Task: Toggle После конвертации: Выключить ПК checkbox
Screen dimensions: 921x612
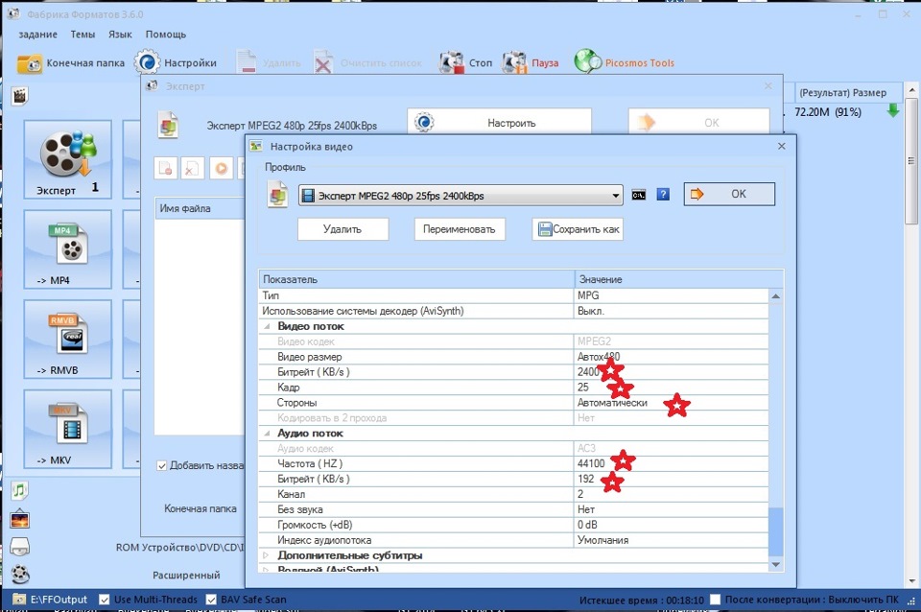Action: [x=715, y=600]
